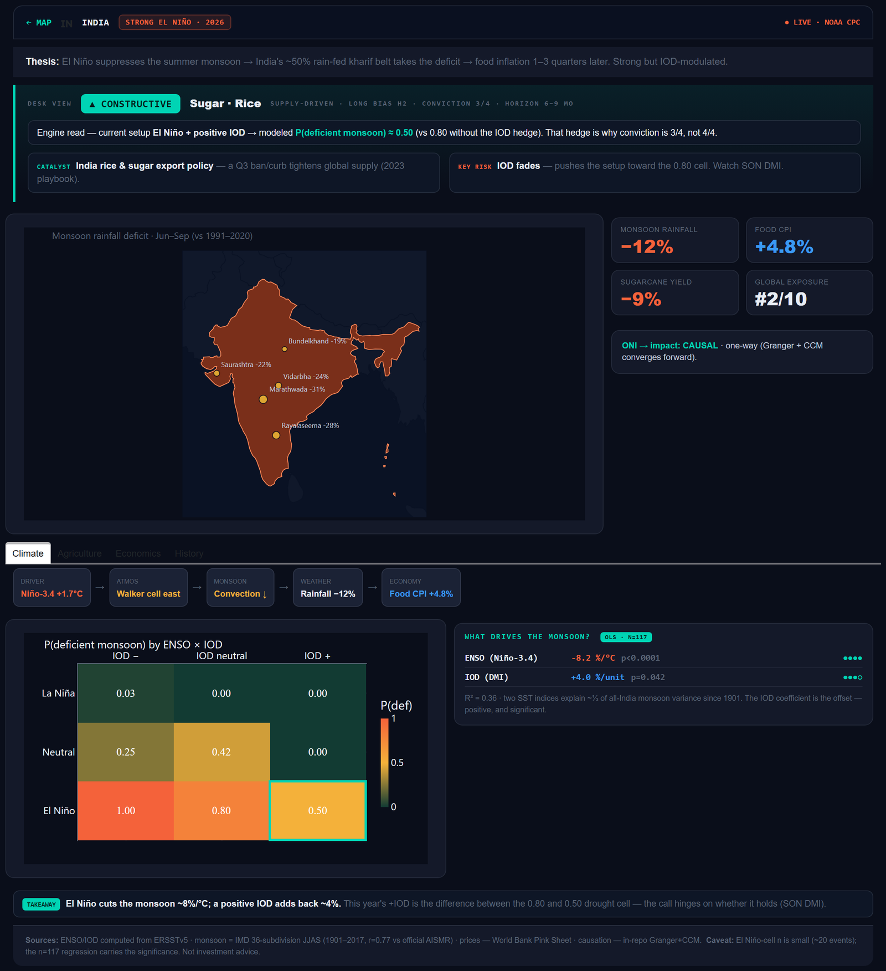Click the P(deficient monsoon) ≈ 0.50 text

(x=354, y=133)
